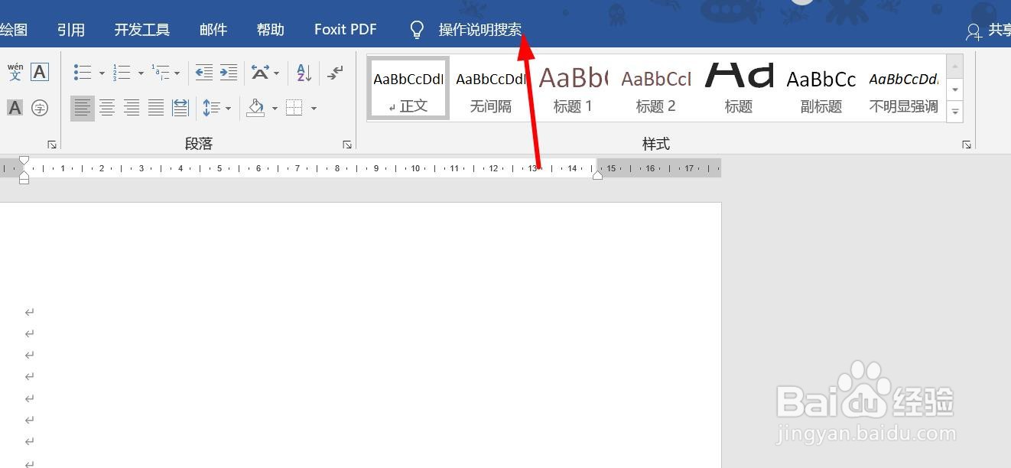Click the sort A-Z icon
The image size is (1011, 468).
coord(304,73)
